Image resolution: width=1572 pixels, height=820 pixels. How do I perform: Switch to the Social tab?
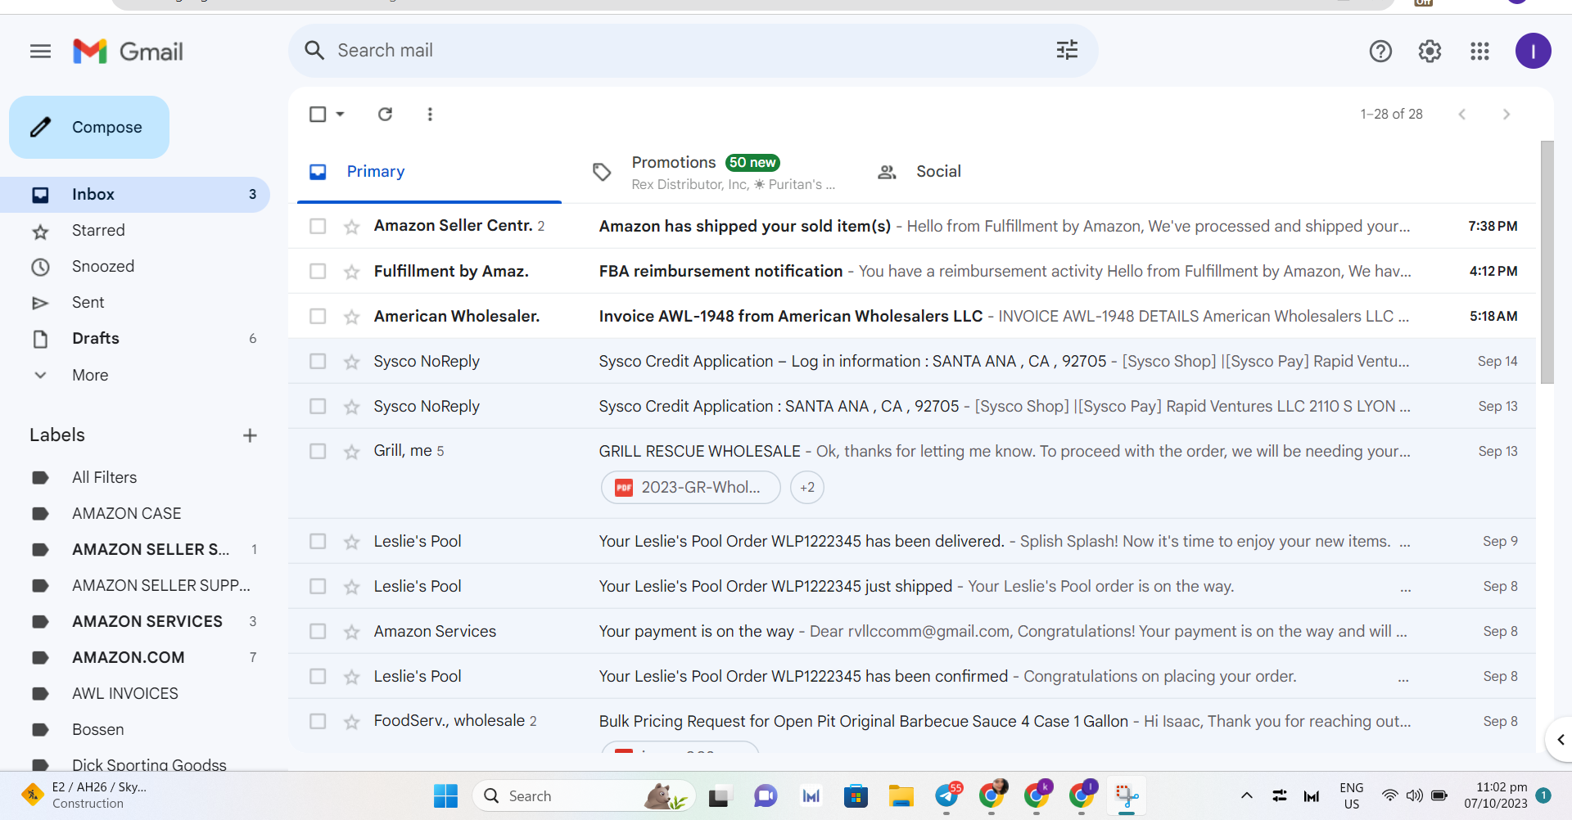[938, 172]
